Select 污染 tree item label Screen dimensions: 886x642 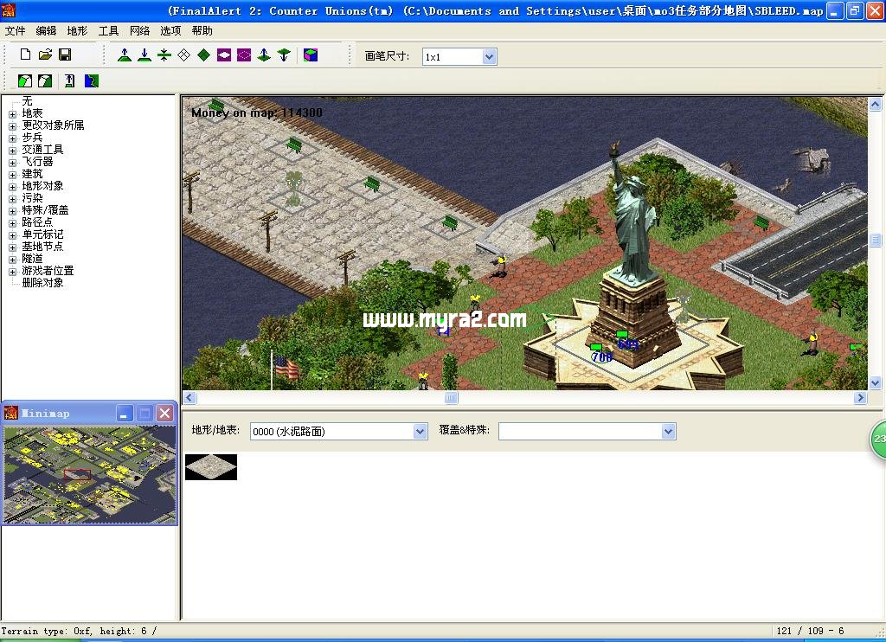[32, 198]
